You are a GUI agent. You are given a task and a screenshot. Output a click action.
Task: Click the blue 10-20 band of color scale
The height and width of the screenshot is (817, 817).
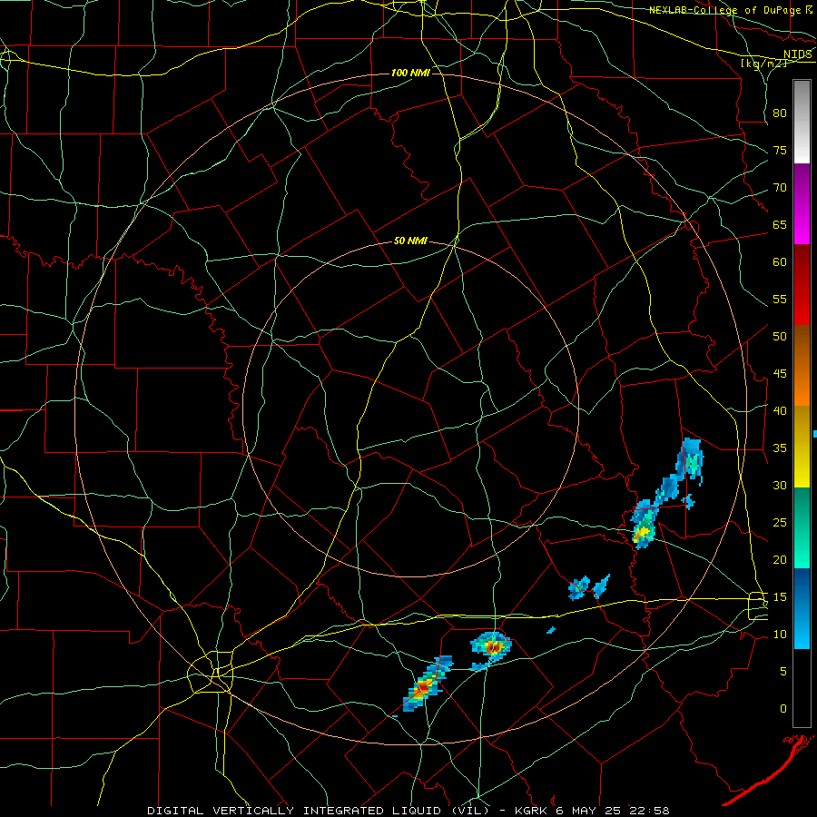(x=802, y=608)
